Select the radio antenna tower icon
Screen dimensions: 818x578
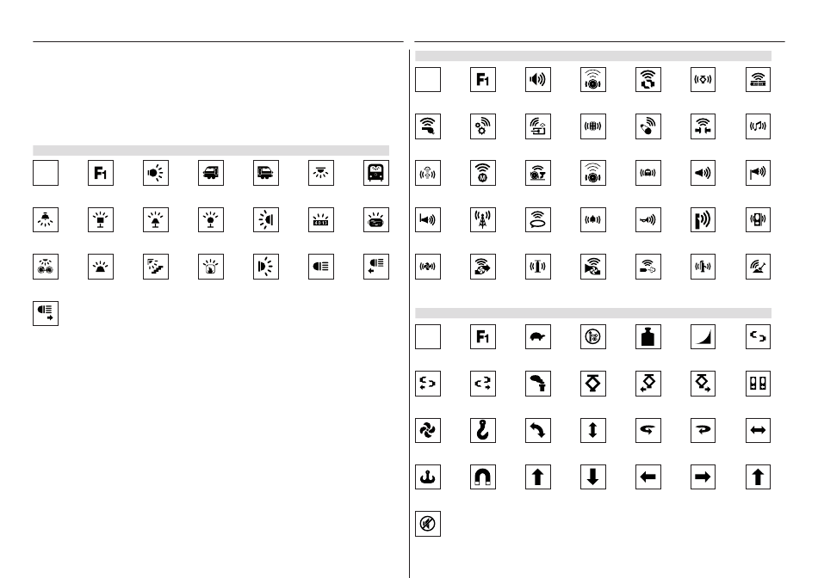click(482, 220)
